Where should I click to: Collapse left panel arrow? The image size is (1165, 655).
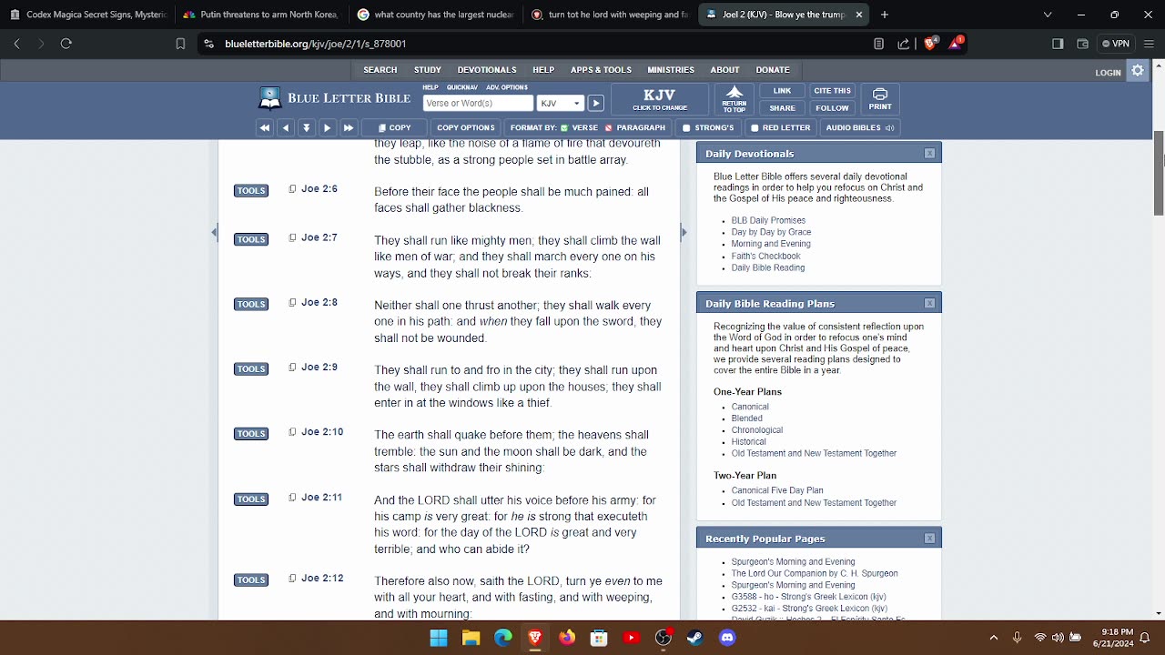coord(214,232)
